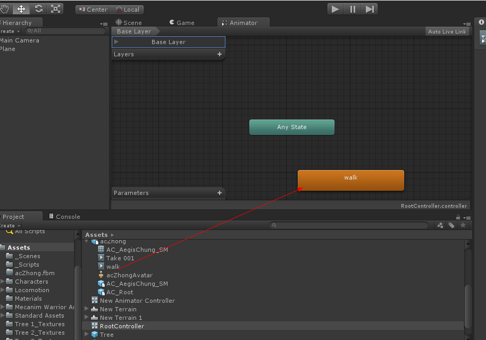Select the Base Layer row in layers
486x340 pixels.
169,42
